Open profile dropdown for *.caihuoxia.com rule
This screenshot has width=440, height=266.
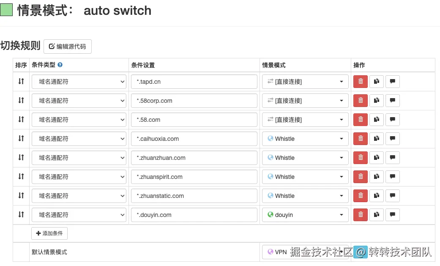tap(305, 139)
